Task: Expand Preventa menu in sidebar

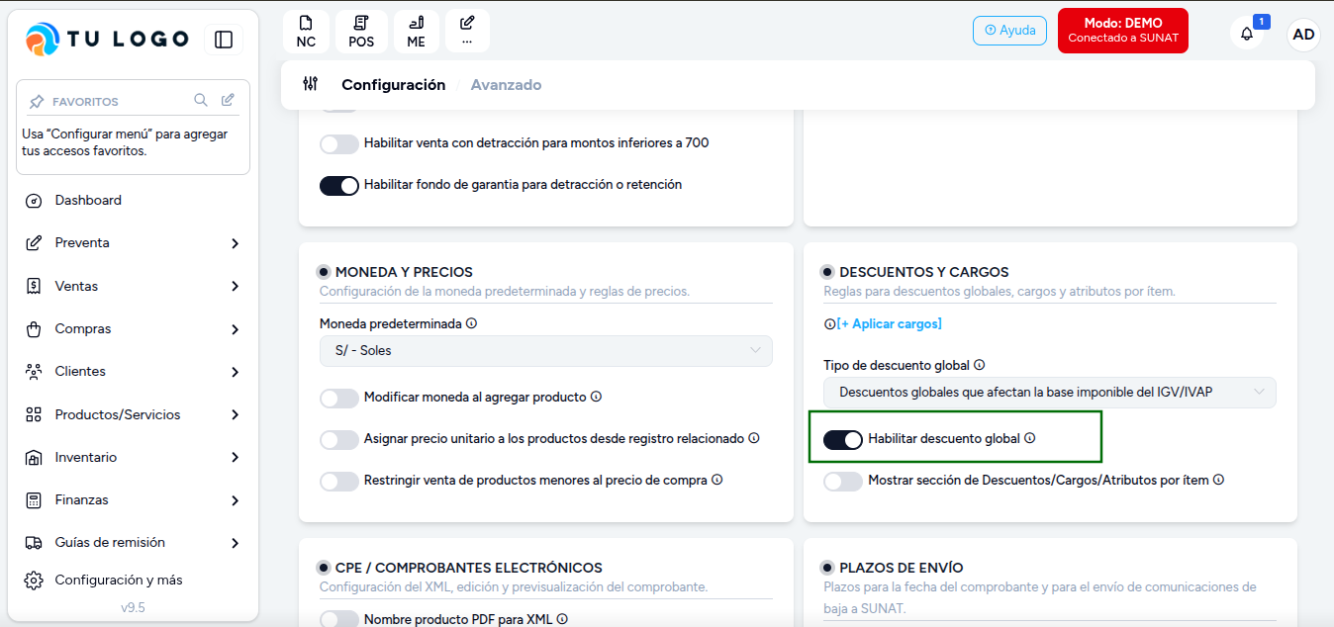Action: 134,243
